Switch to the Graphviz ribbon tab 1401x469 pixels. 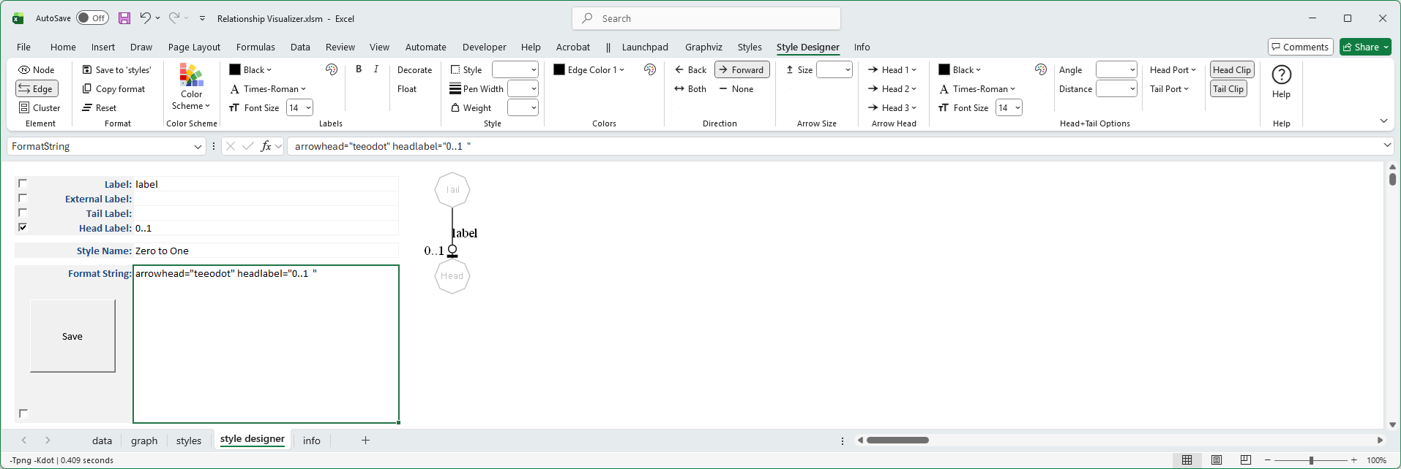(x=703, y=47)
